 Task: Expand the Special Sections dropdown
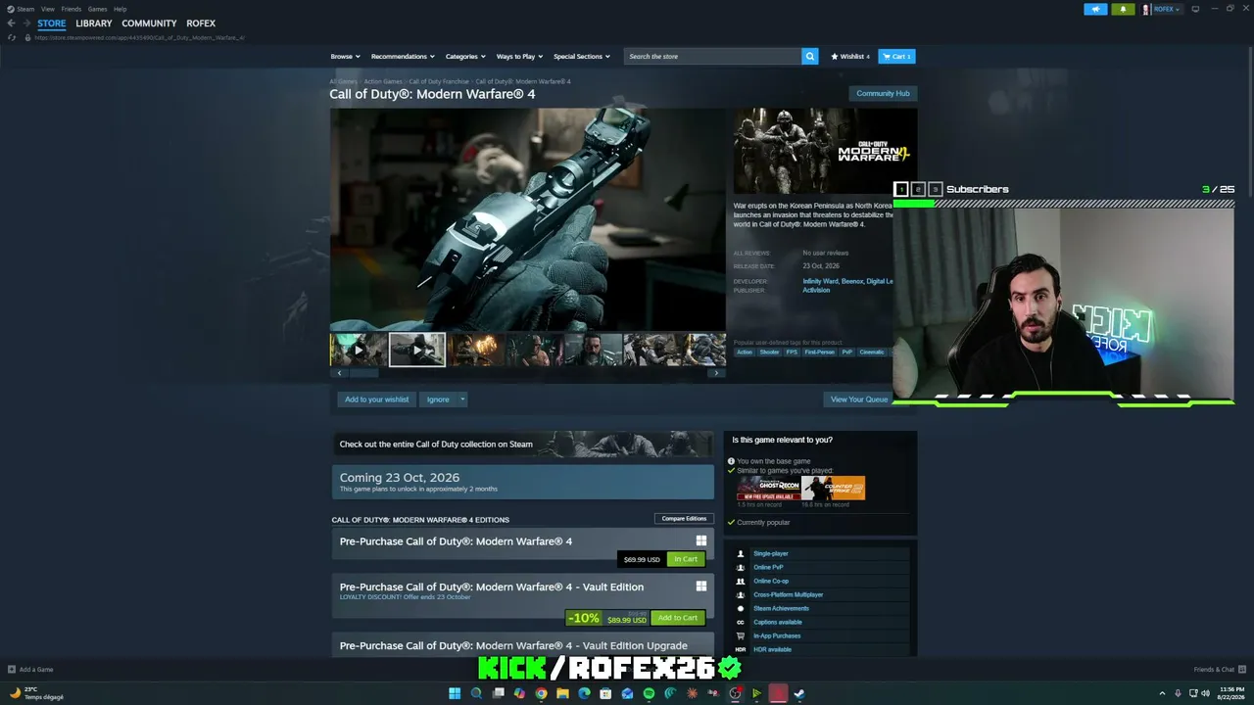pos(582,57)
